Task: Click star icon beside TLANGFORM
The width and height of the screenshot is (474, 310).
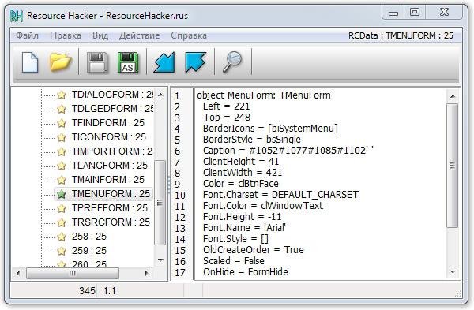Action: point(62,166)
